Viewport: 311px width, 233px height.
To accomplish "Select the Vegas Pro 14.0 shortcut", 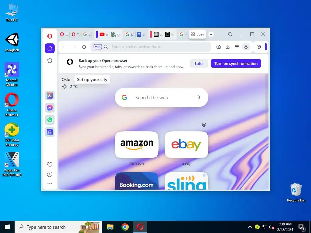I will (x=12, y=164).
